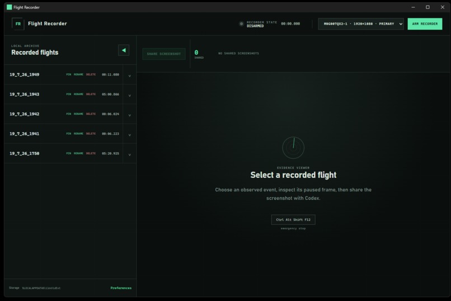This screenshot has width=451, height=301.
Task: Open Preferences
Action: [121, 288]
